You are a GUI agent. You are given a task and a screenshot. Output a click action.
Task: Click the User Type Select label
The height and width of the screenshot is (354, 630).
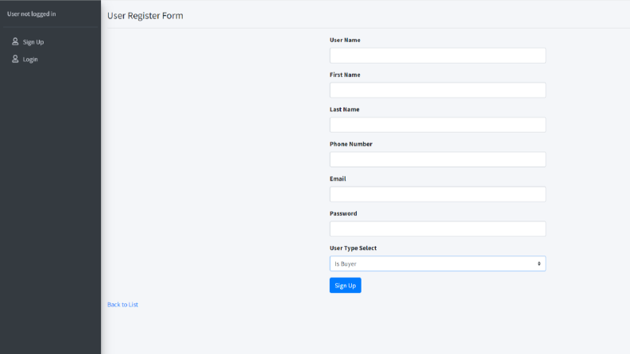click(353, 248)
